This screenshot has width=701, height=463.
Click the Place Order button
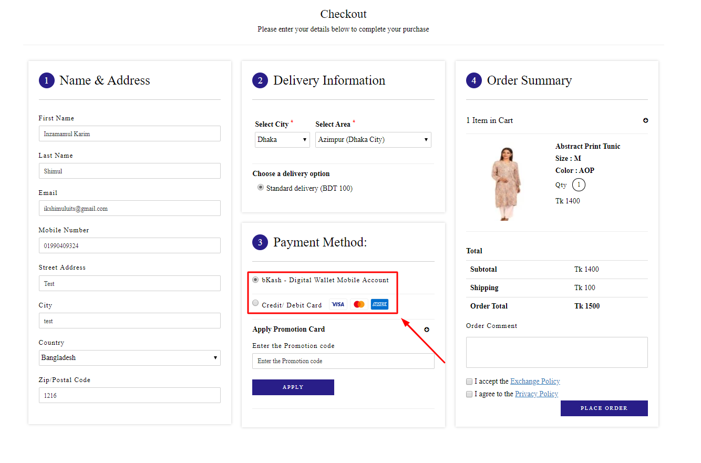pos(604,408)
